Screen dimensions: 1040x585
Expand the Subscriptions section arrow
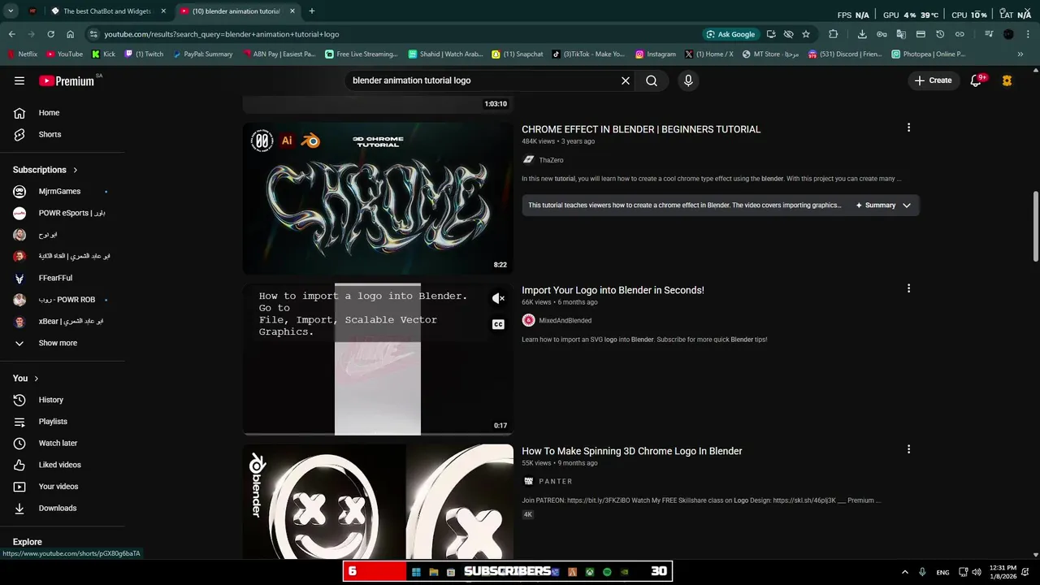tap(76, 170)
